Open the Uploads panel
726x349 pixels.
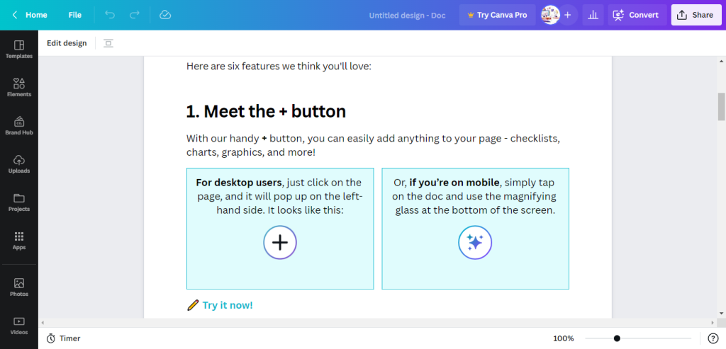[19, 164]
